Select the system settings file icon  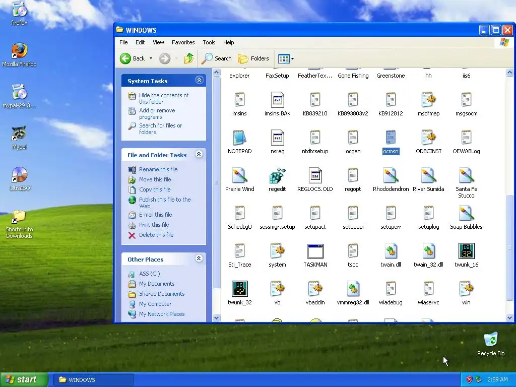[277, 251]
